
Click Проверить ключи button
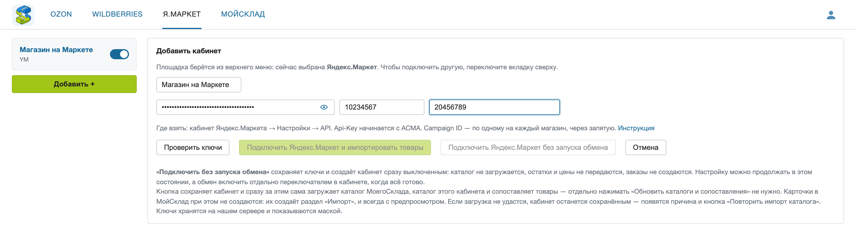193,148
